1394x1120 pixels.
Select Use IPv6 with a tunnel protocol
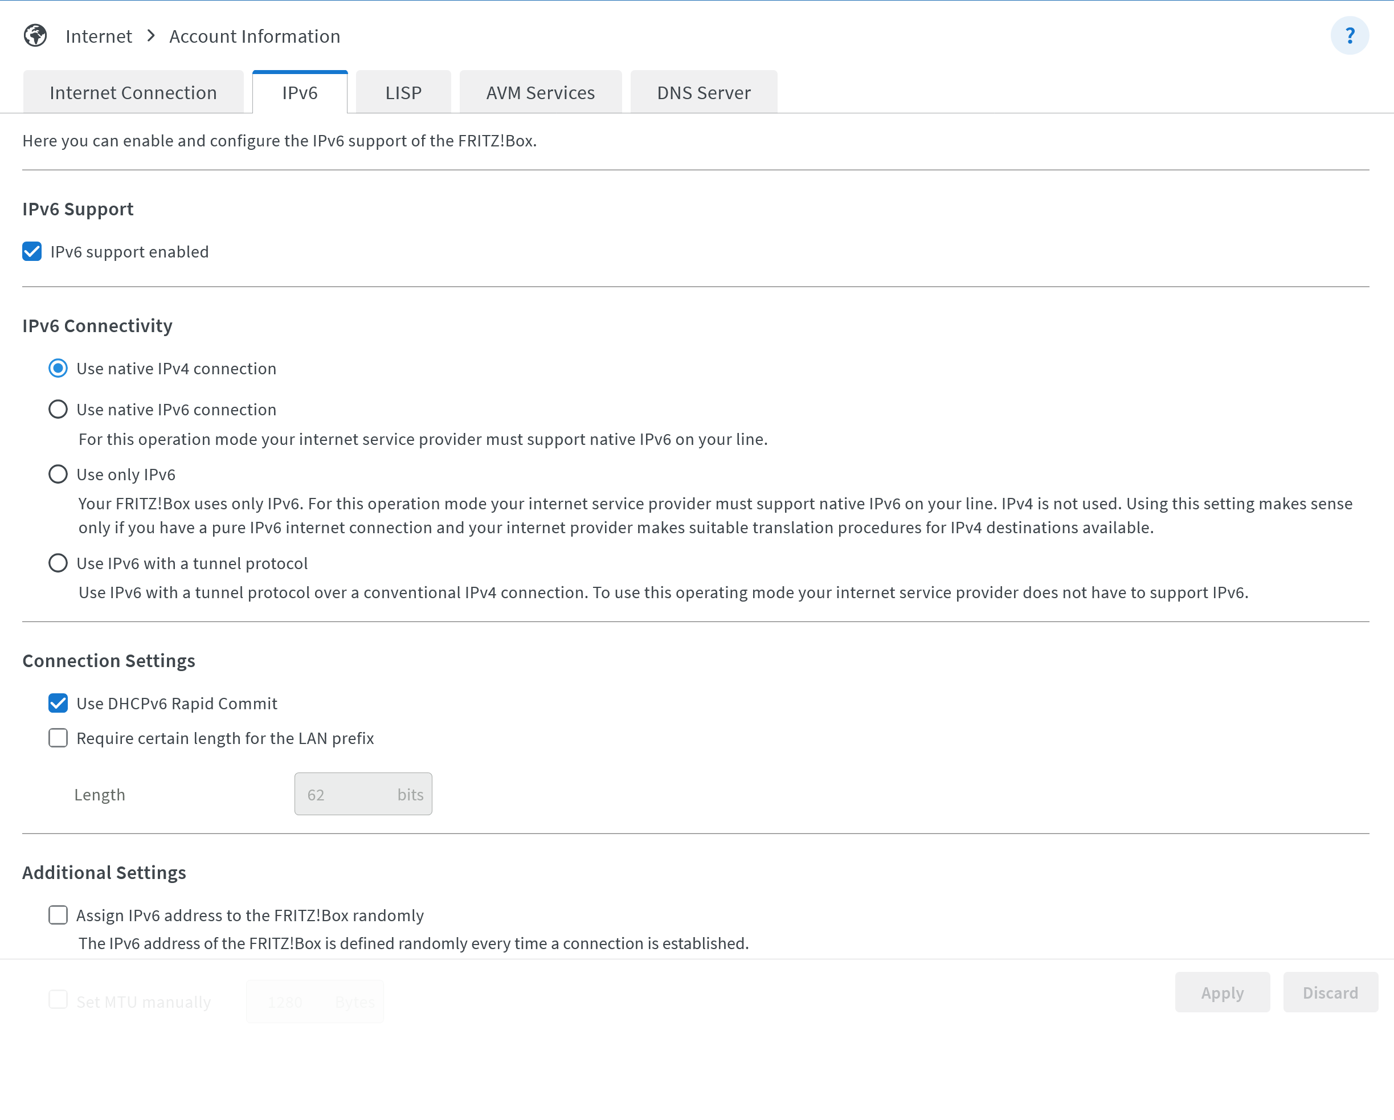(x=58, y=563)
